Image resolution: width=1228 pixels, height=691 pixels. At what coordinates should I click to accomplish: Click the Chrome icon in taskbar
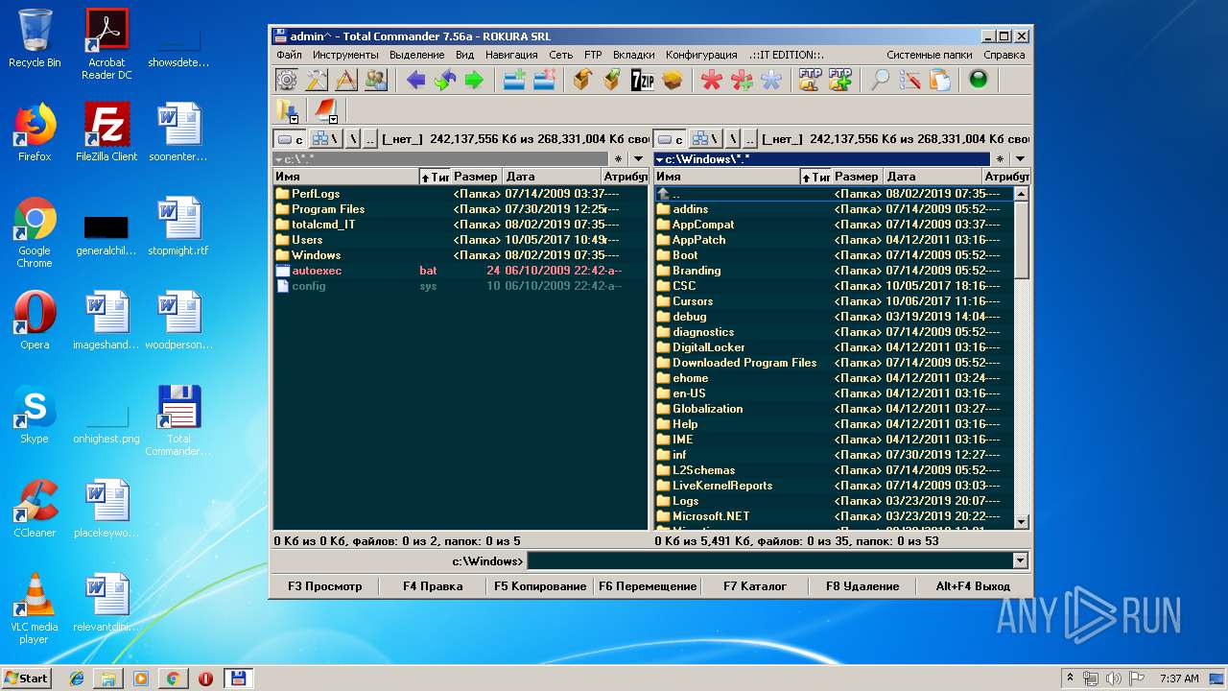click(173, 679)
